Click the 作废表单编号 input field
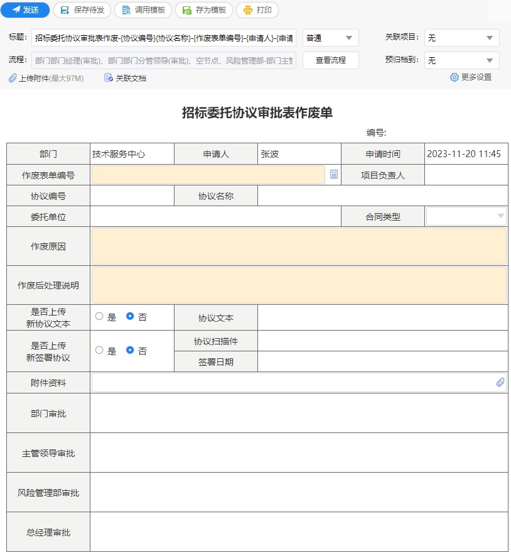 [x=208, y=175]
